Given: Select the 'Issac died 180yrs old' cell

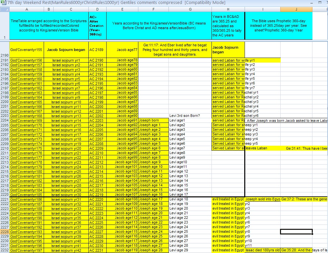Looking at the screenshot, I should tap(262, 250).
